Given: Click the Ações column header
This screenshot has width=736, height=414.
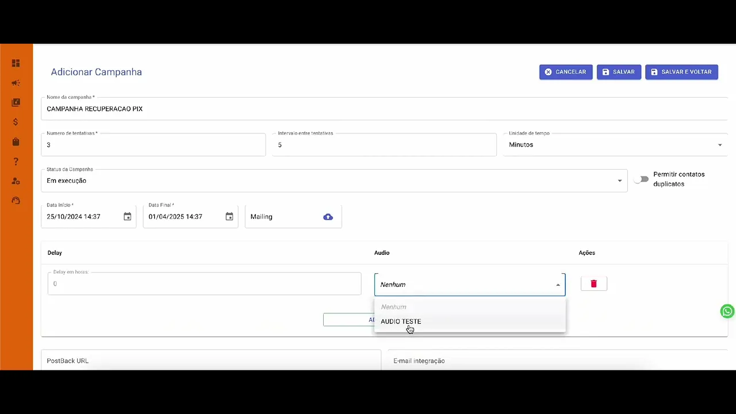Looking at the screenshot, I should point(586,252).
